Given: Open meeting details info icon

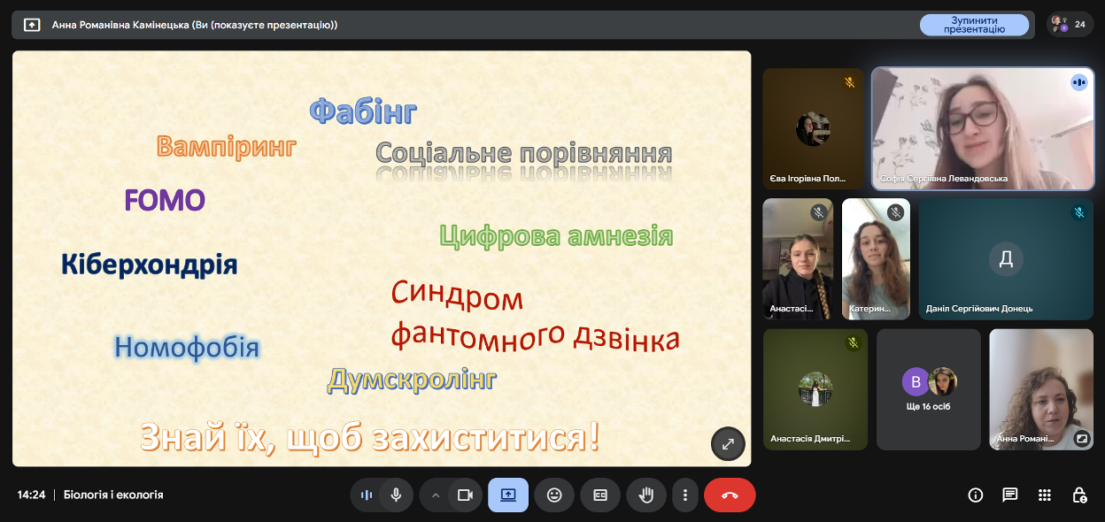Looking at the screenshot, I should pos(976,495).
